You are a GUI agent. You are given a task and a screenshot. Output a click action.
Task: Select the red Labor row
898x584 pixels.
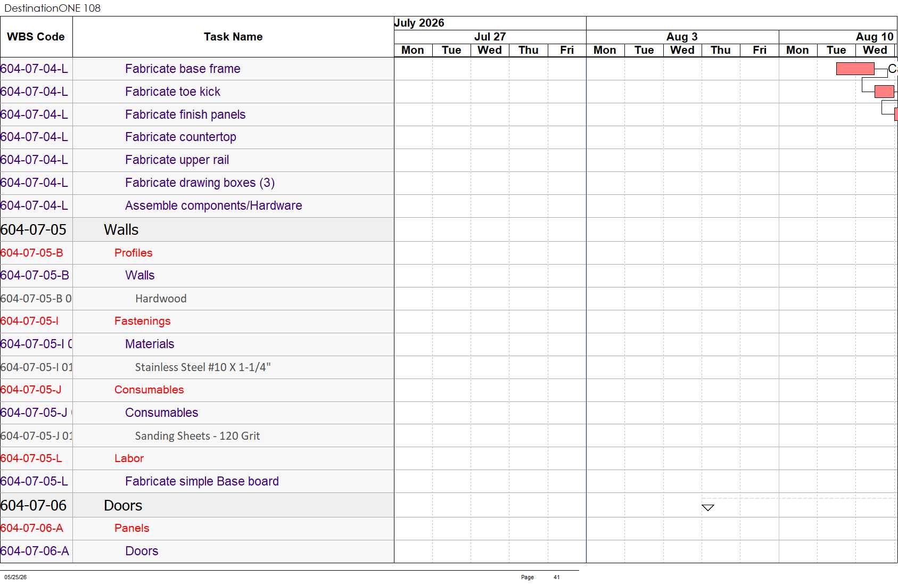[x=197, y=458]
